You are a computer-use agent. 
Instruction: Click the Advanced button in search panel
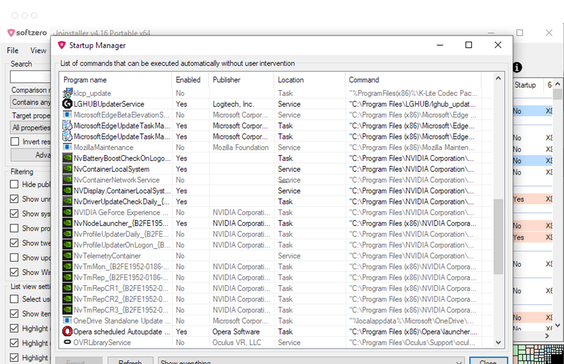pyautogui.click(x=31, y=155)
